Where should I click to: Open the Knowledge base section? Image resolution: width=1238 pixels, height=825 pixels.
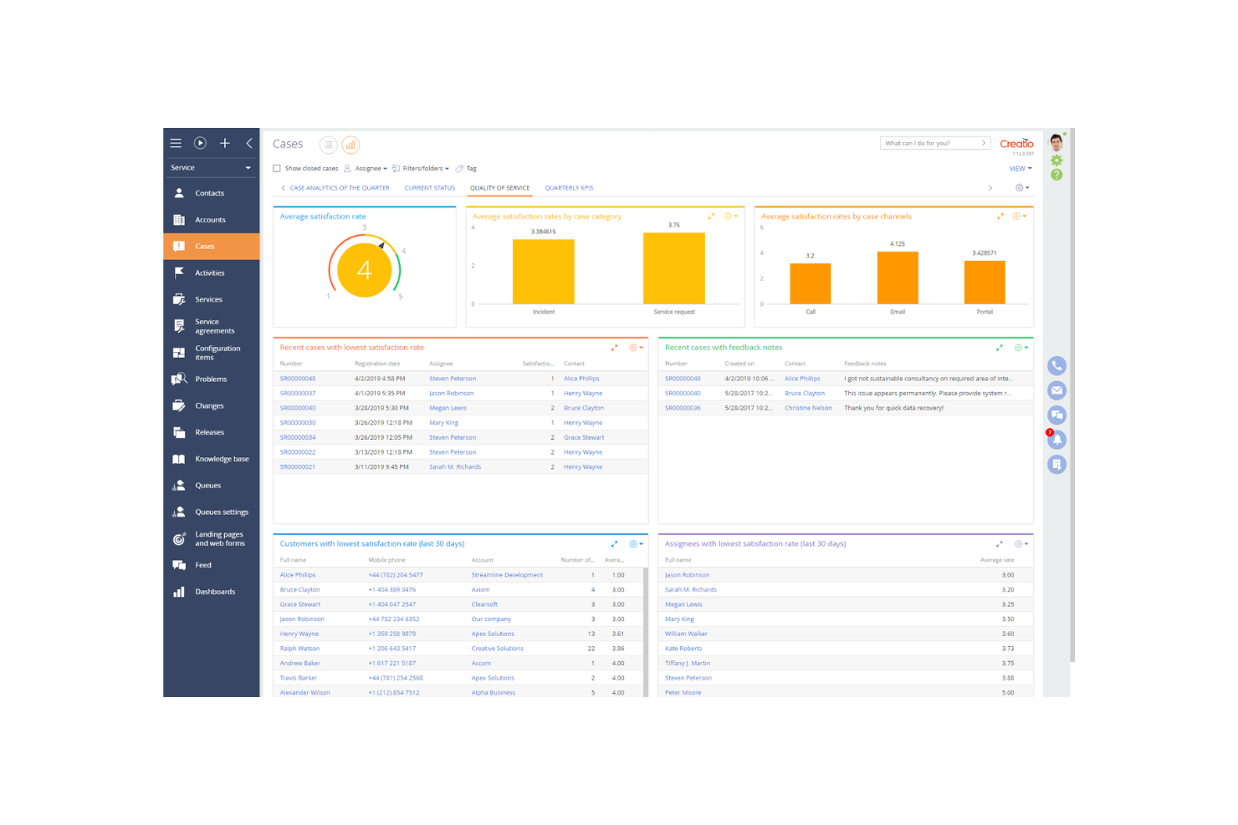point(222,458)
